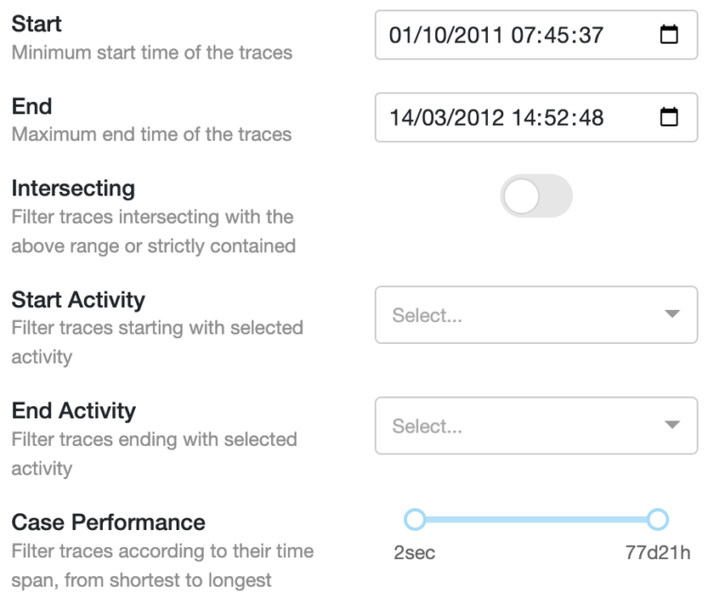Click the 77d21h maximum slider label
This screenshot has height=615, width=725.
pos(660,554)
